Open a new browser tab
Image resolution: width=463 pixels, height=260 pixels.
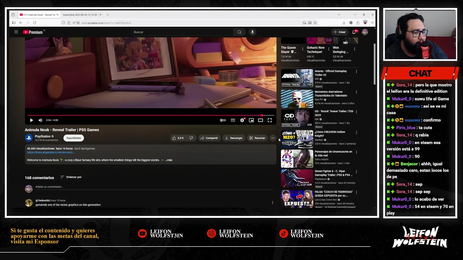click(x=107, y=15)
